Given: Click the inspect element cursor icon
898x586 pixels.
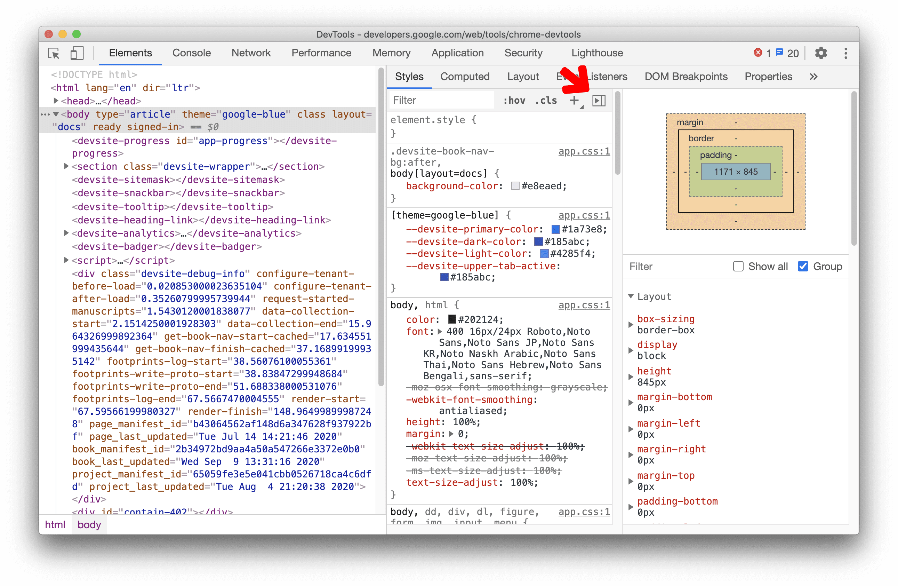Looking at the screenshot, I should coord(54,54).
